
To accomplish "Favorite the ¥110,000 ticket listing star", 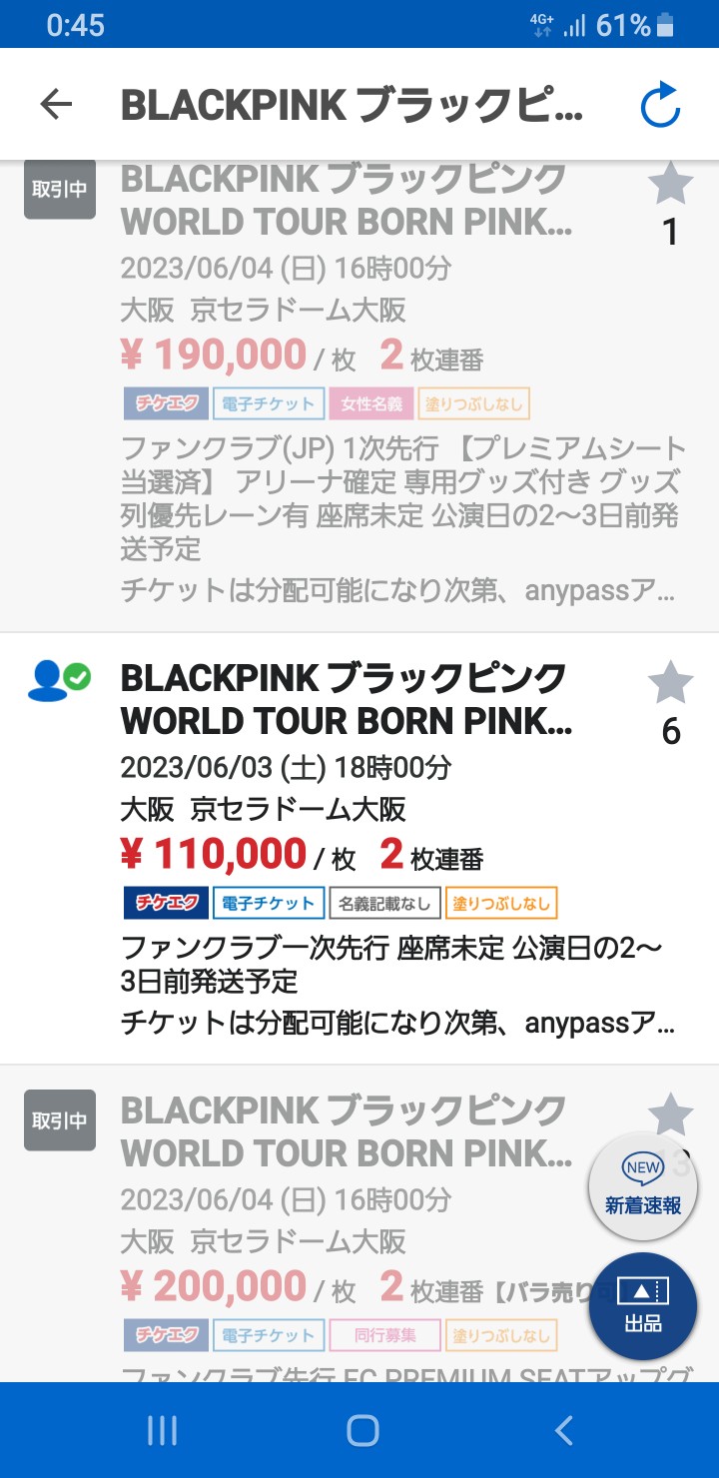I will pos(670,684).
